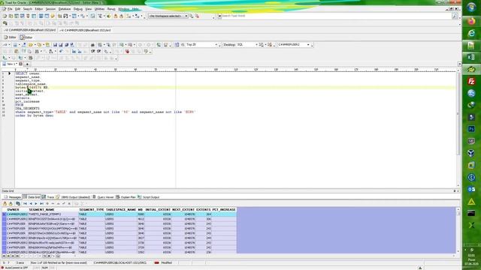This screenshot has width=481, height=270.
Task: Go to next record in data grid
Action: (x=36, y=203)
